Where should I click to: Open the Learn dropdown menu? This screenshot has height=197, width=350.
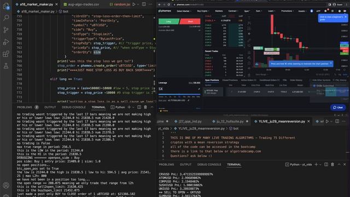(x=271, y=11)
